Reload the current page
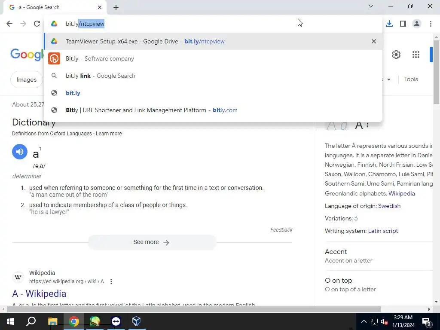This screenshot has width=440, height=330. (x=37, y=24)
